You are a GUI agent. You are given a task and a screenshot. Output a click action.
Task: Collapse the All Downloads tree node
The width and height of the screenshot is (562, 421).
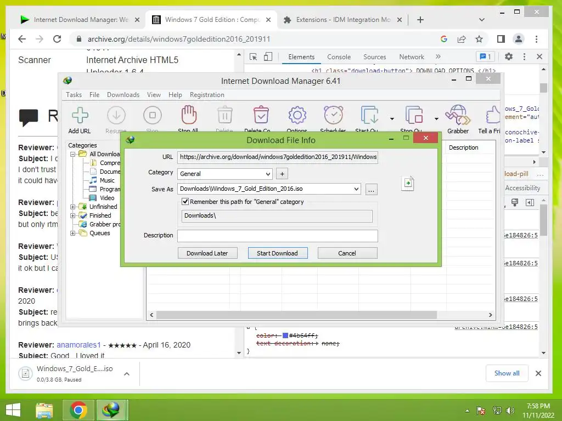(73, 154)
